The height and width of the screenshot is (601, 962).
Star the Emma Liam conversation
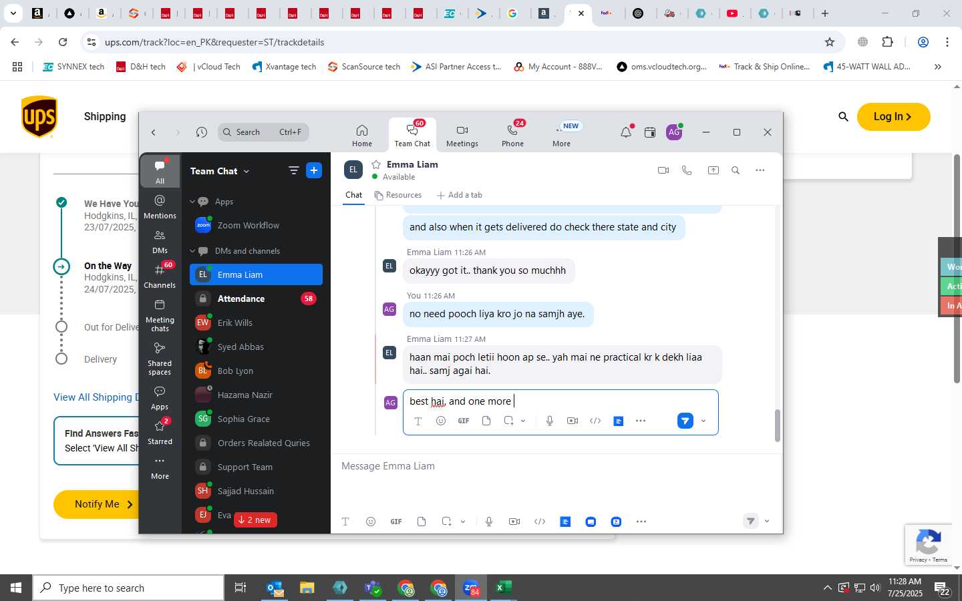pos(376,164)
